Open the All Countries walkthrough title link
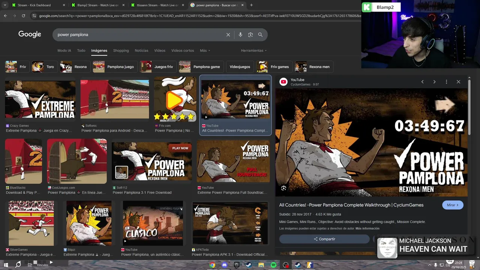480x270 pixels. (x=351, y=205)
